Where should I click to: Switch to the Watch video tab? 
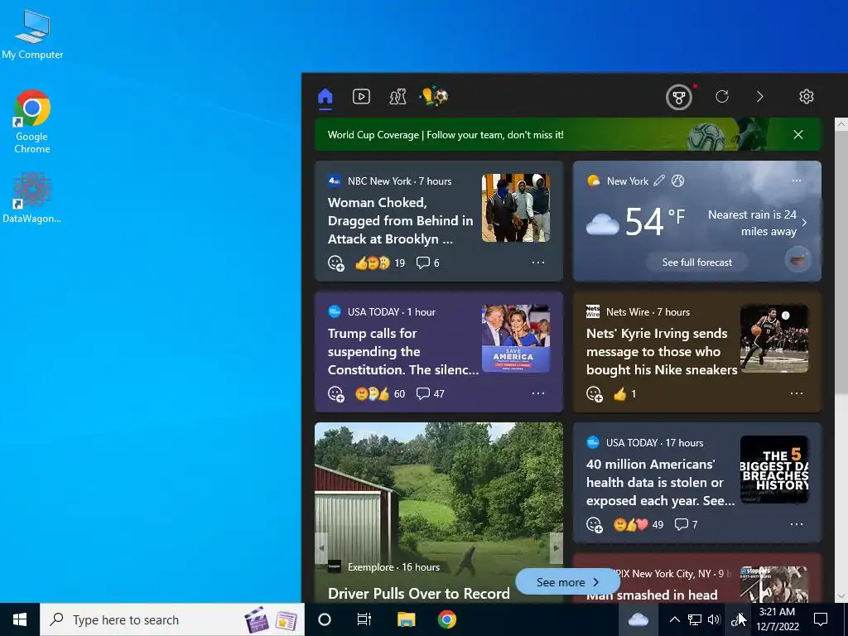(x=361, y=97)
